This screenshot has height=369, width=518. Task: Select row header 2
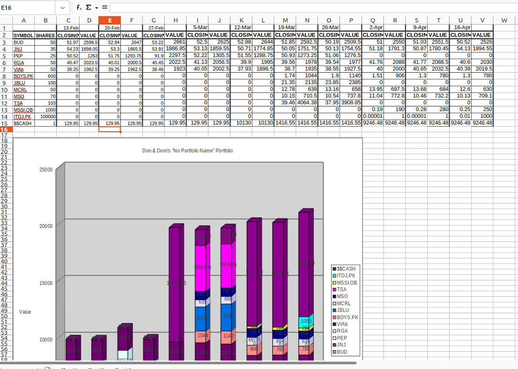(6, 35)
